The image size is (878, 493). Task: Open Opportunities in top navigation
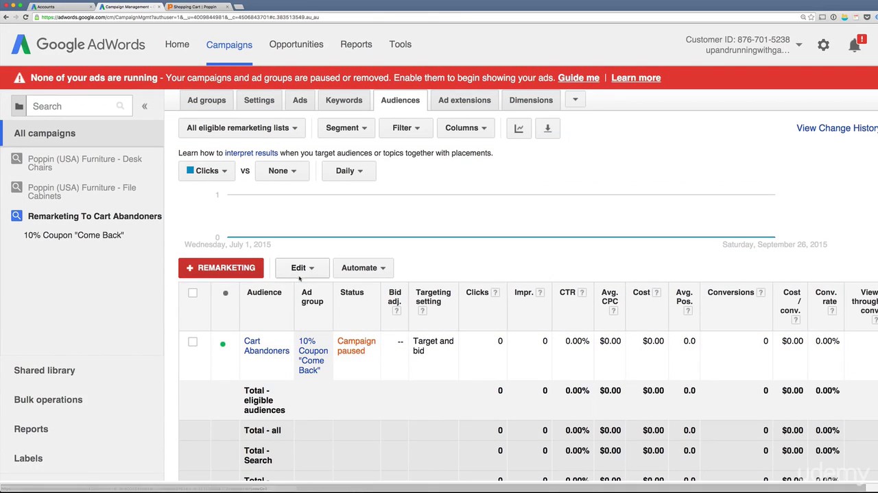(296, 45)
